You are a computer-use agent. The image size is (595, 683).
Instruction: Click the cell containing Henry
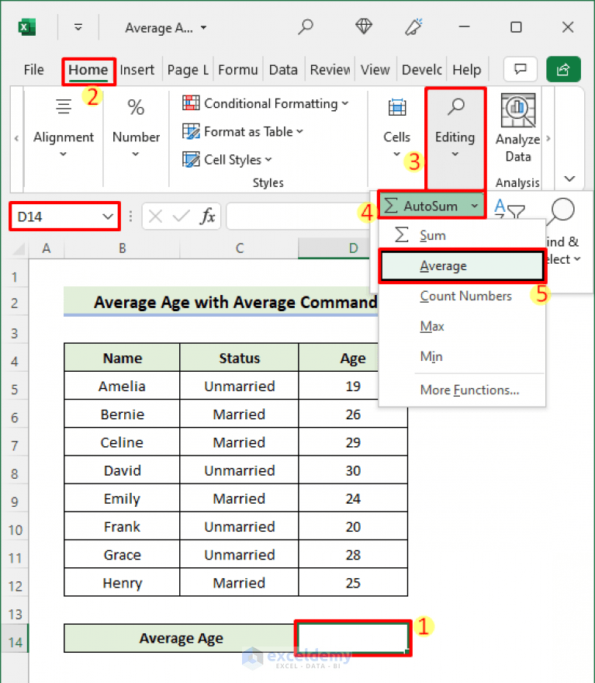tap(122, 583)
